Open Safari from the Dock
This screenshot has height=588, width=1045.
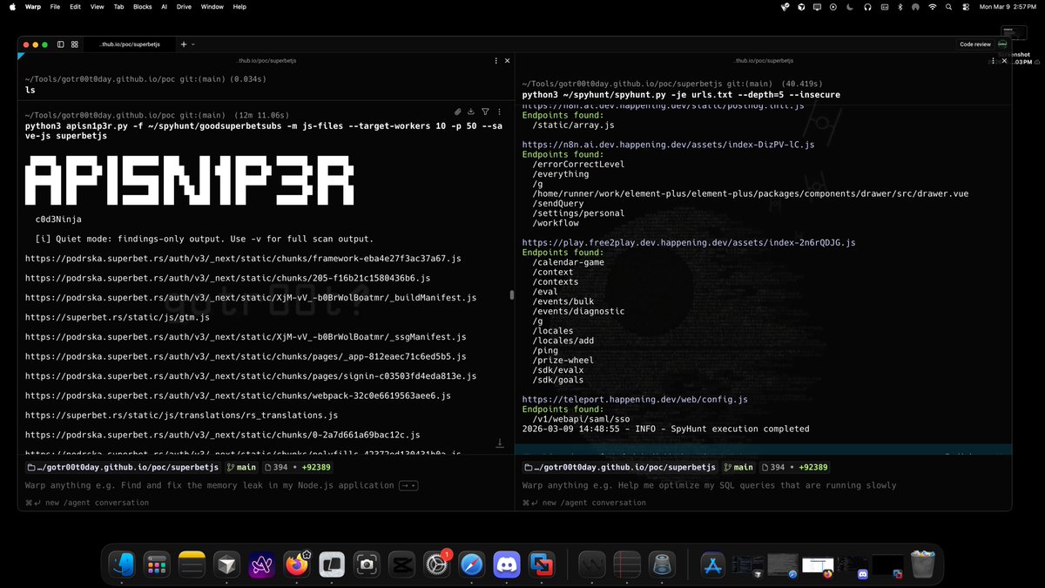point(472,564)
